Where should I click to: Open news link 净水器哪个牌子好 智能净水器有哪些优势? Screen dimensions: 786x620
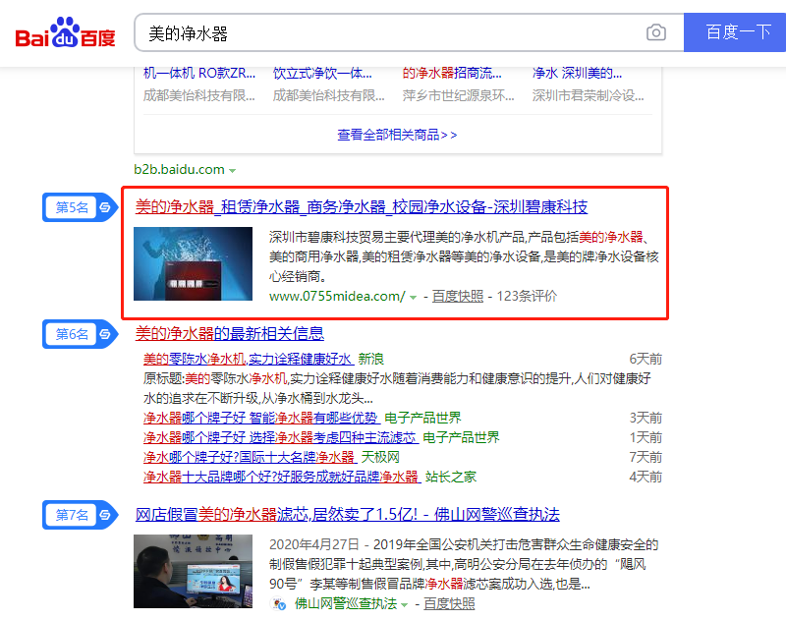[261, 418]
